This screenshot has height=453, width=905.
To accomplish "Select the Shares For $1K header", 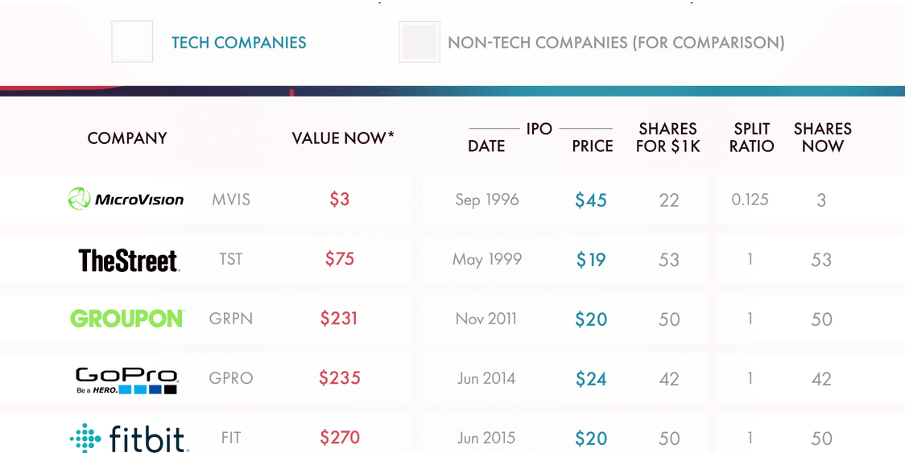I will click(667, 138).
